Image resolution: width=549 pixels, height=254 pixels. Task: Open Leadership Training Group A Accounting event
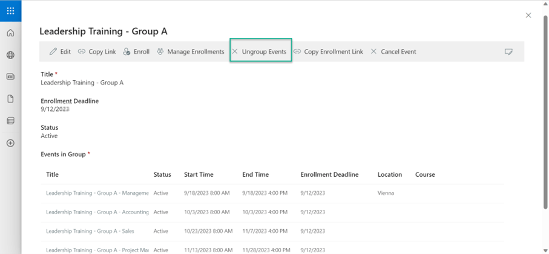point(97,212)
